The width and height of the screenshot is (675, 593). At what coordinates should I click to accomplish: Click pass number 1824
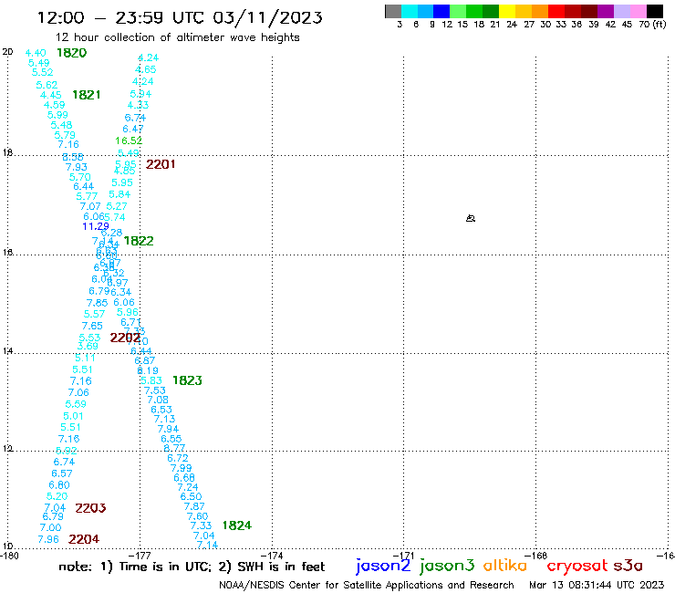point(237,525)
